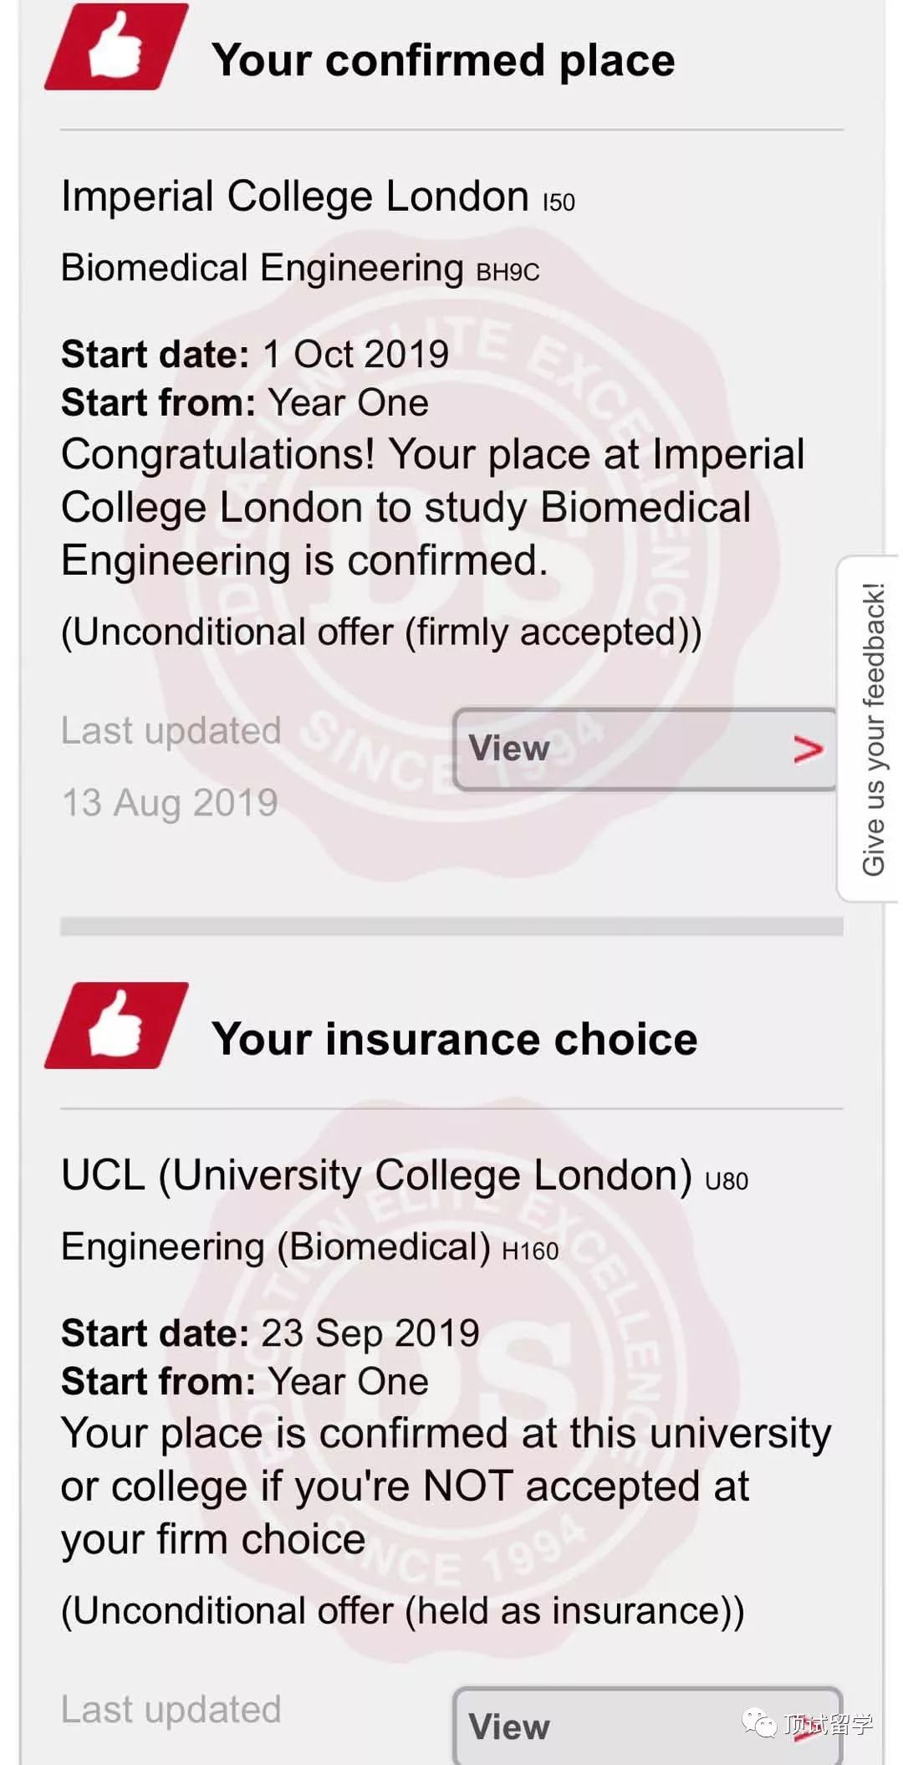The height and width of the screenshot is (1765, 903).
Task: Click the 'Start date: 1 Oct 2019' line
Action: (x=255, y=355)
